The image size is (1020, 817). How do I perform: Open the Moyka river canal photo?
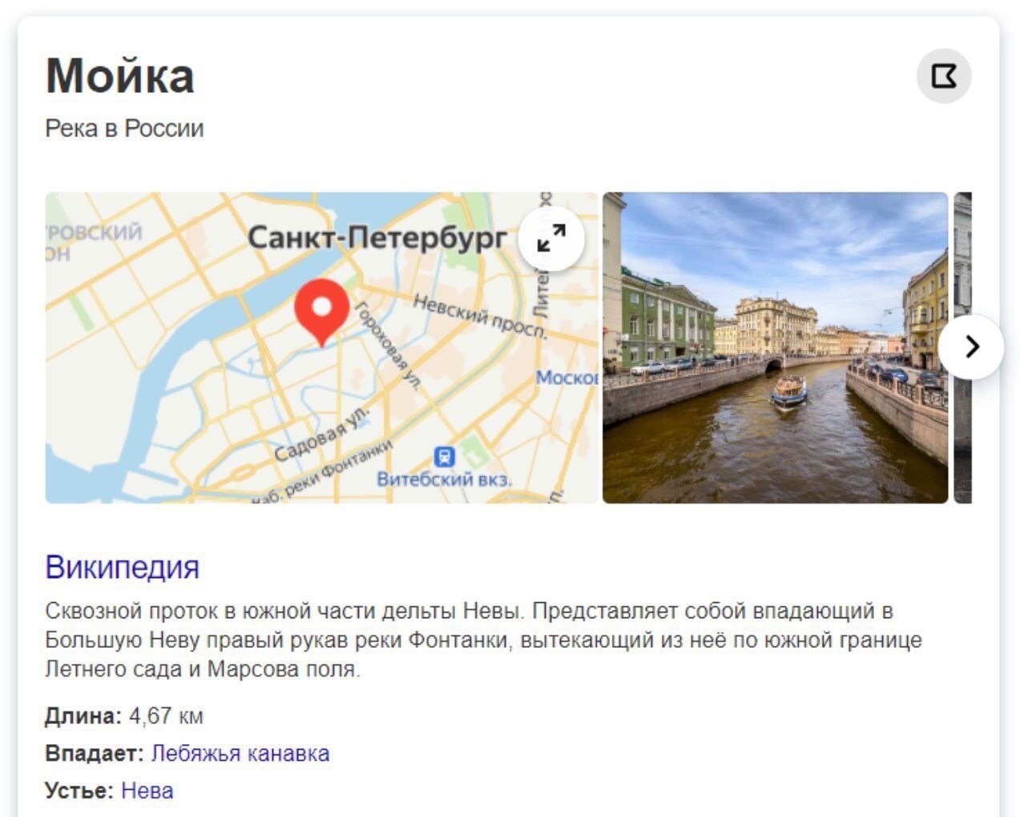click(x=775, y=347)
